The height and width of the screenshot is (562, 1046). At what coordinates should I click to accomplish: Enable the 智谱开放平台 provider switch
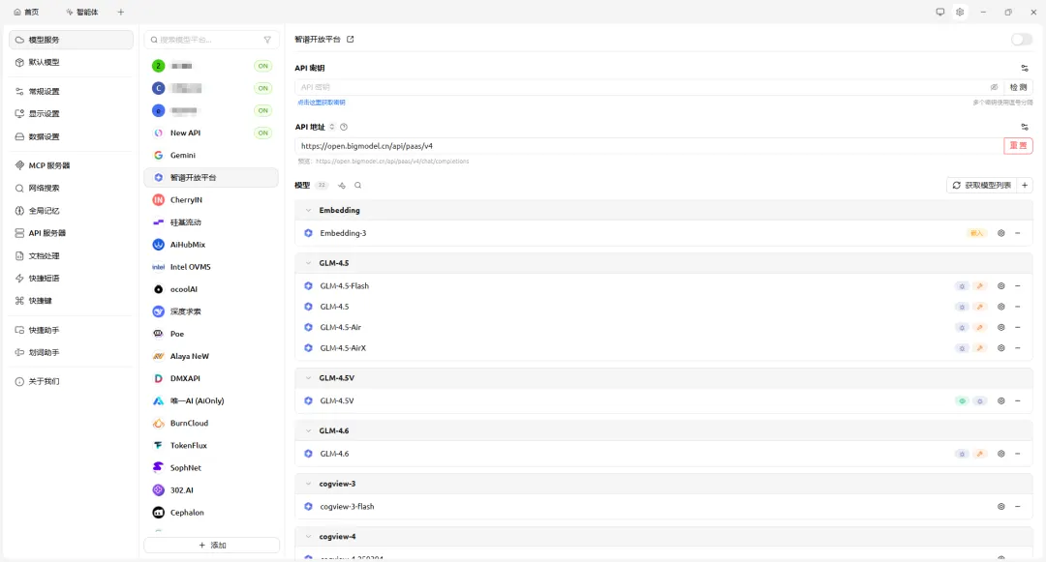pyautogui.click(x=1022, y=40)
